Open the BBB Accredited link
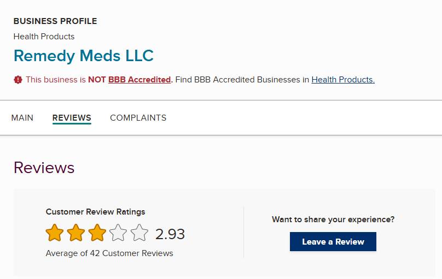The image size is (442, 279). pyautogui.click(x=139, y=80)
